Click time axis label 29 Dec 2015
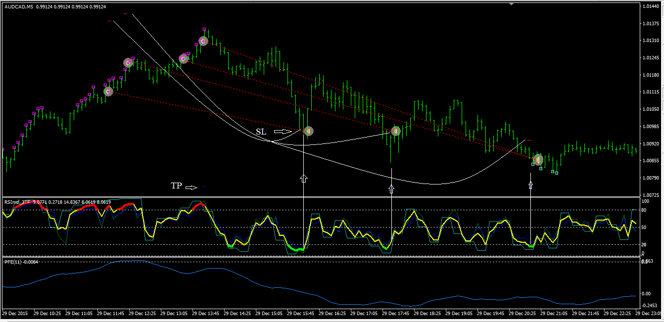The image size is (664, 322). 15,314
